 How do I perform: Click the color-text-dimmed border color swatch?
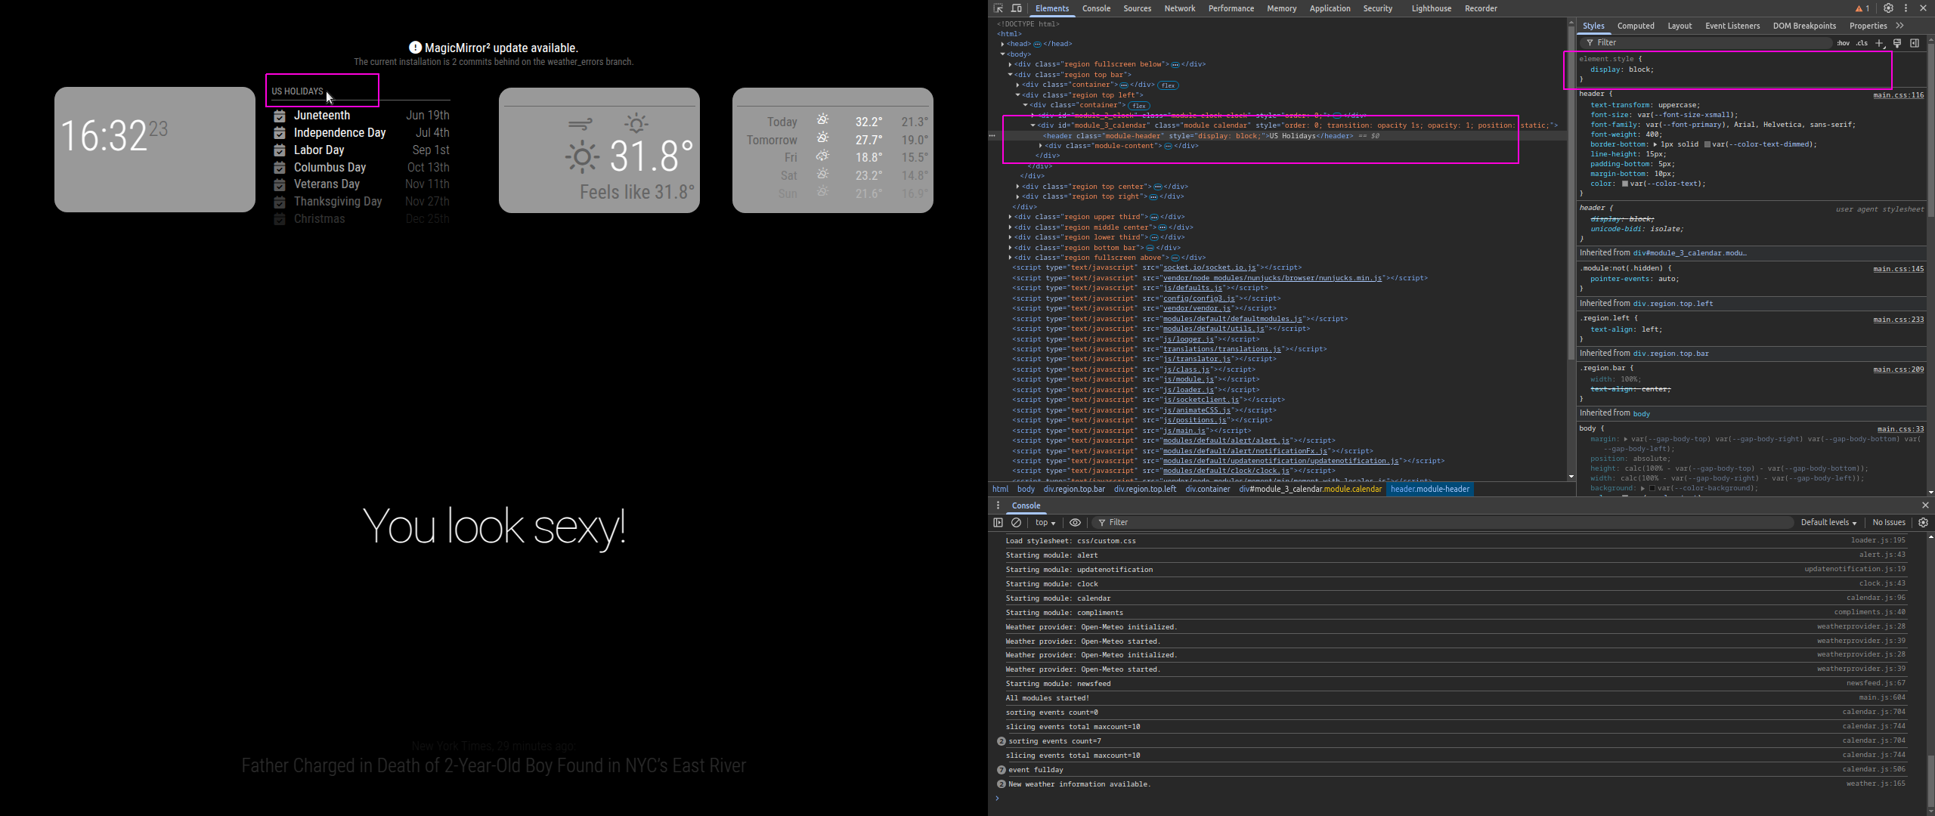point(1707,144)
